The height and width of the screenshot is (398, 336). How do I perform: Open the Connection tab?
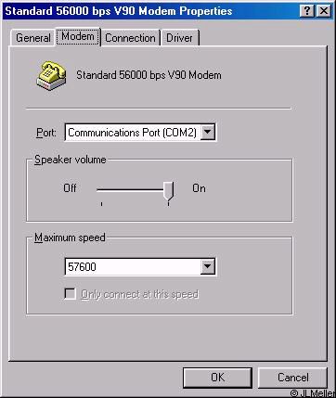click(x=130, y=38)
